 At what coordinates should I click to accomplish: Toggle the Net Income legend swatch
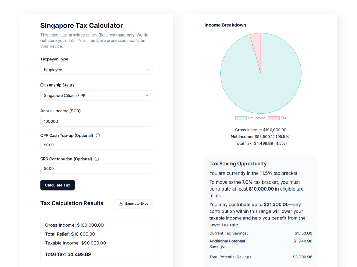click(x=241, y=118)
